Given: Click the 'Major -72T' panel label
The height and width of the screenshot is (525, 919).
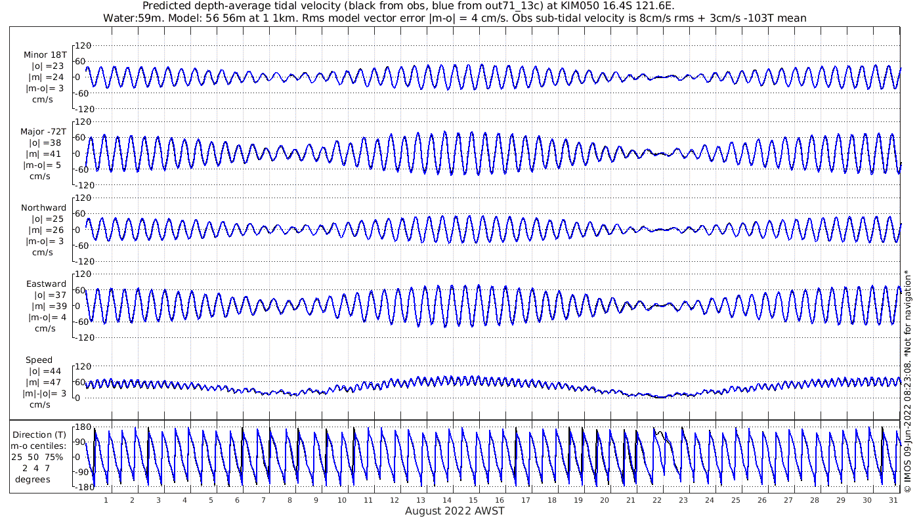Looking at the screenshot, I should click(x=43, y=132).
